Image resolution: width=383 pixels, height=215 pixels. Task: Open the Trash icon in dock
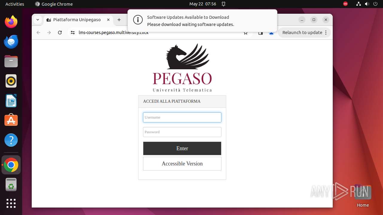11,185
